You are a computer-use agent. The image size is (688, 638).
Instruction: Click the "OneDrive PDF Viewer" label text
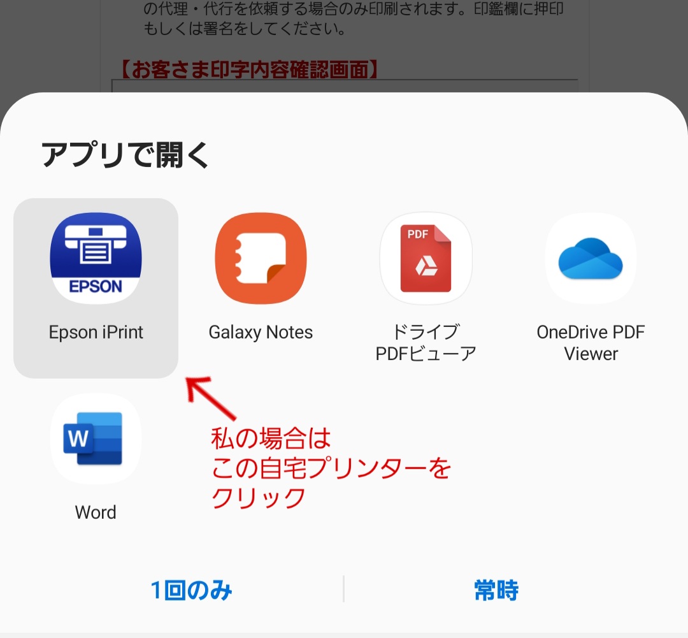[591, 343]
